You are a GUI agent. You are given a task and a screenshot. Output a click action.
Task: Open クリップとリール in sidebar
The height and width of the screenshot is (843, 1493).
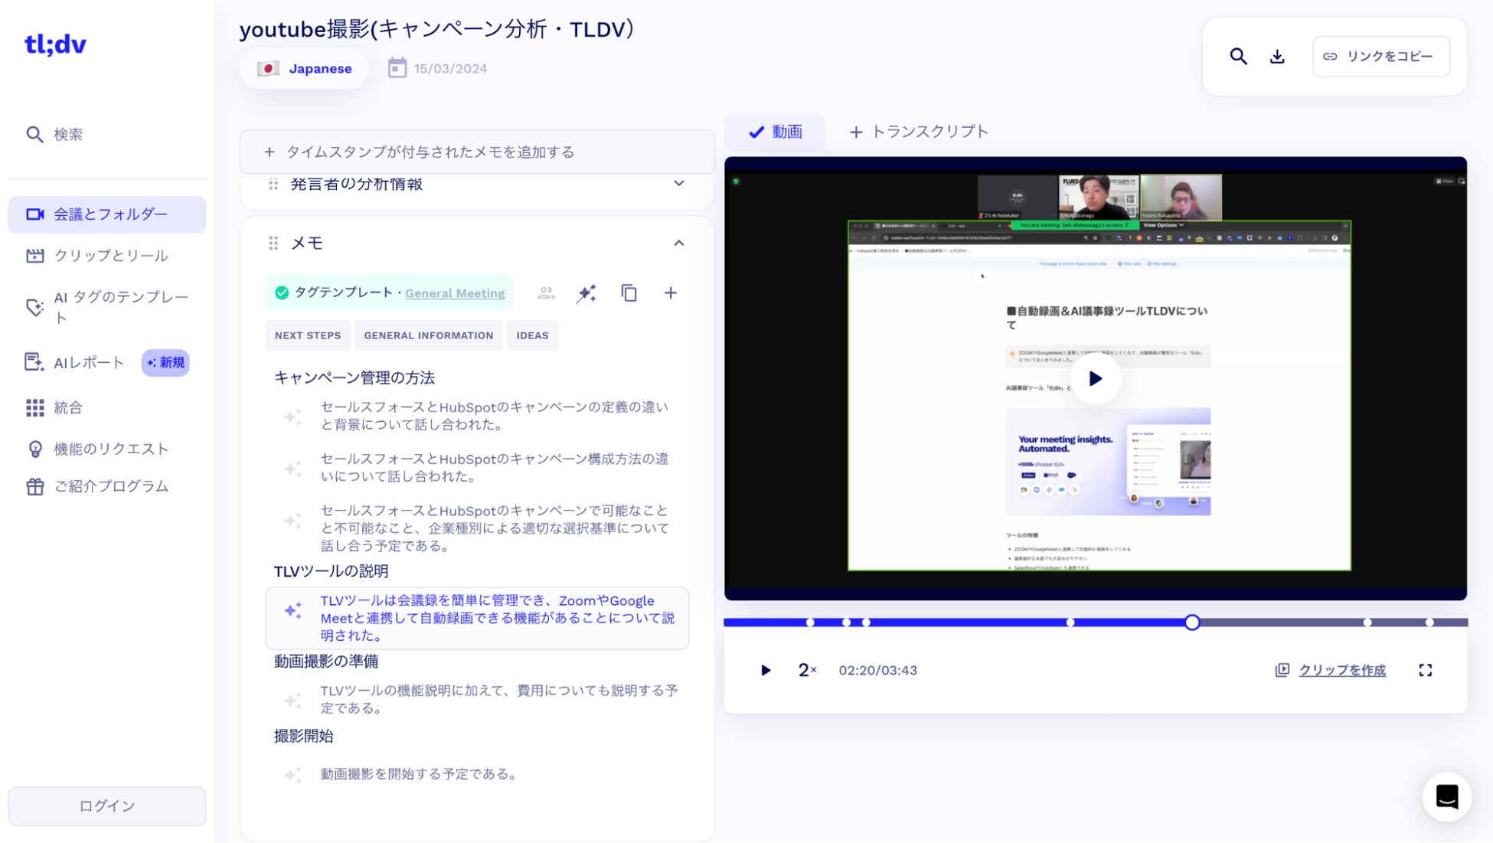[x=110, y=256]
